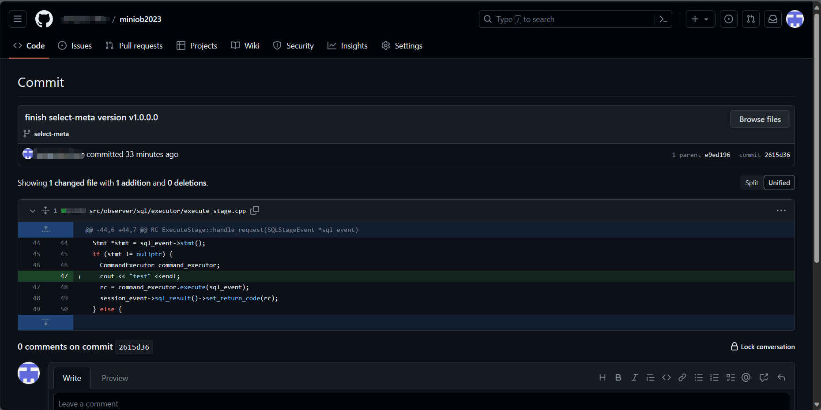Open the Wiki tab
Screen dimensions: 821x410
point(245,46)
